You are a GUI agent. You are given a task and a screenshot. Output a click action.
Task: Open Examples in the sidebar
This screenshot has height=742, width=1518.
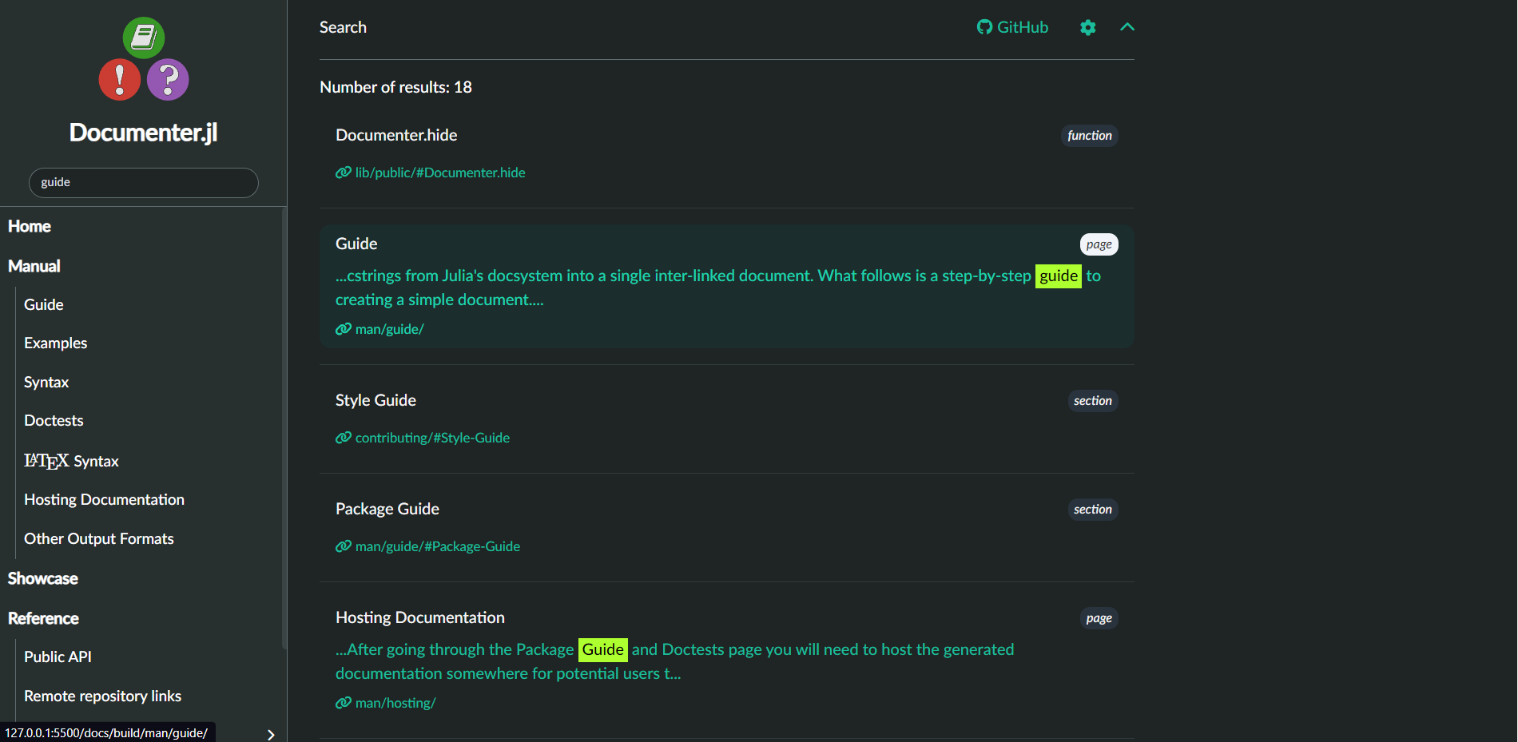tap(56, 343)
